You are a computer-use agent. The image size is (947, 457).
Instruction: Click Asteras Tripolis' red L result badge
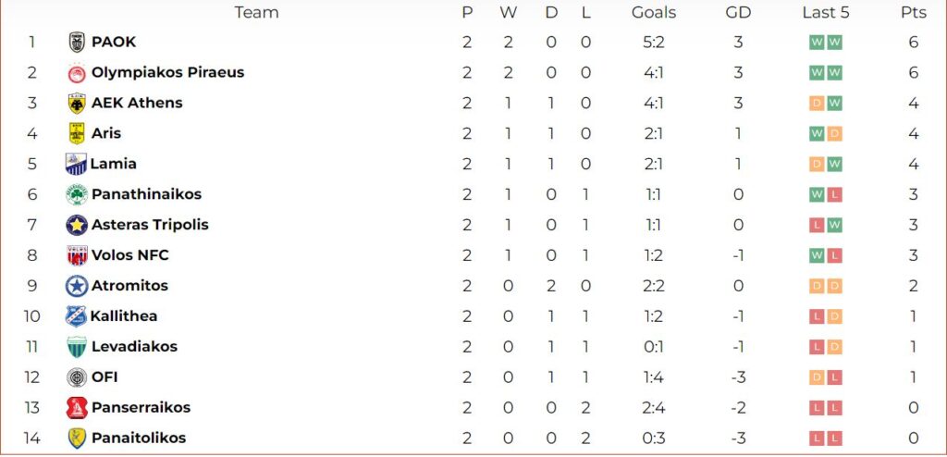pyautogui.click(x=817, y=225)
